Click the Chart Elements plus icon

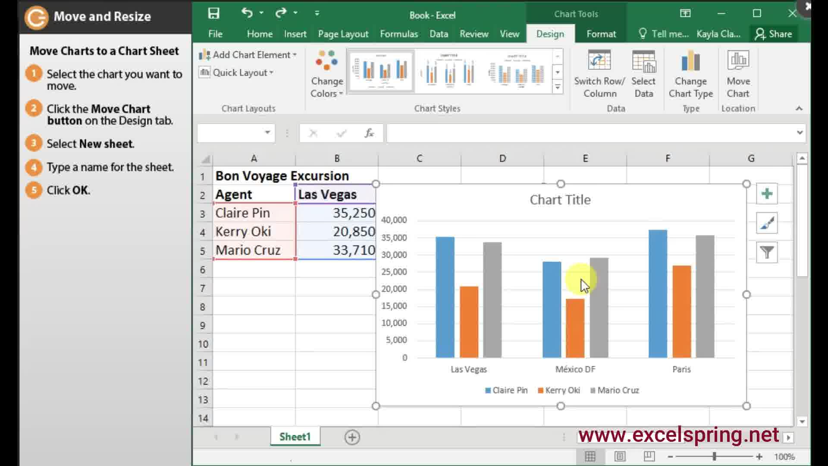pos(767,194)
